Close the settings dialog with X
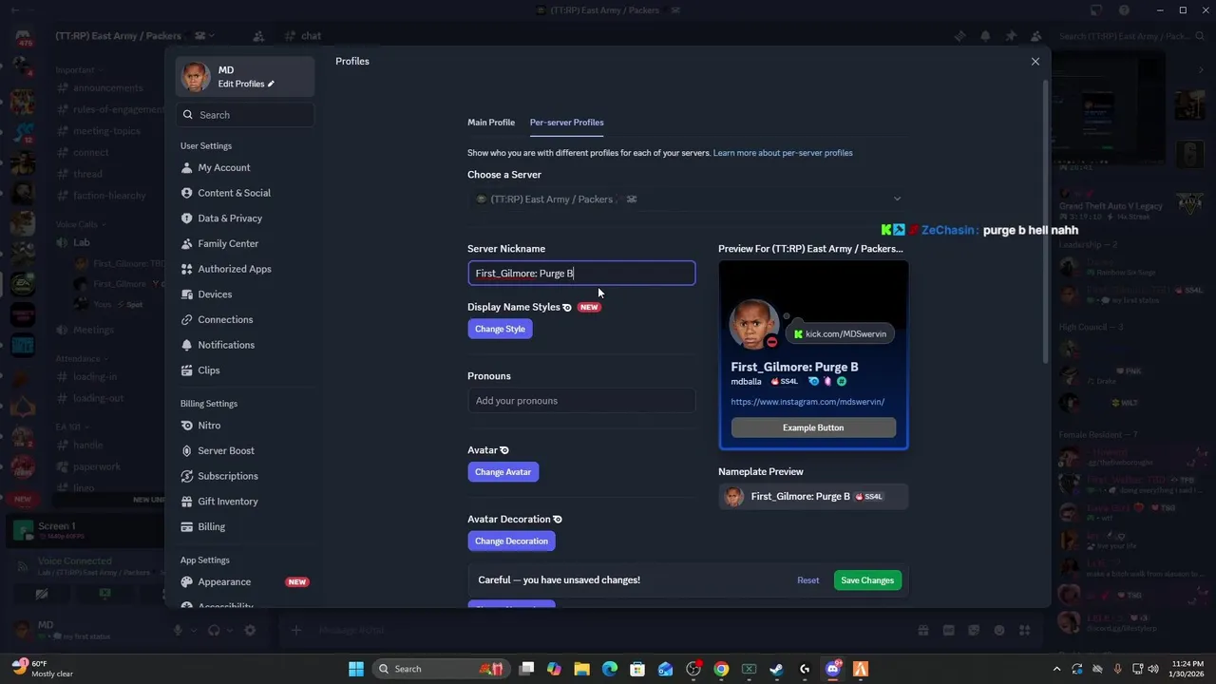1216x684 pixels. (x=1035, y=62)
